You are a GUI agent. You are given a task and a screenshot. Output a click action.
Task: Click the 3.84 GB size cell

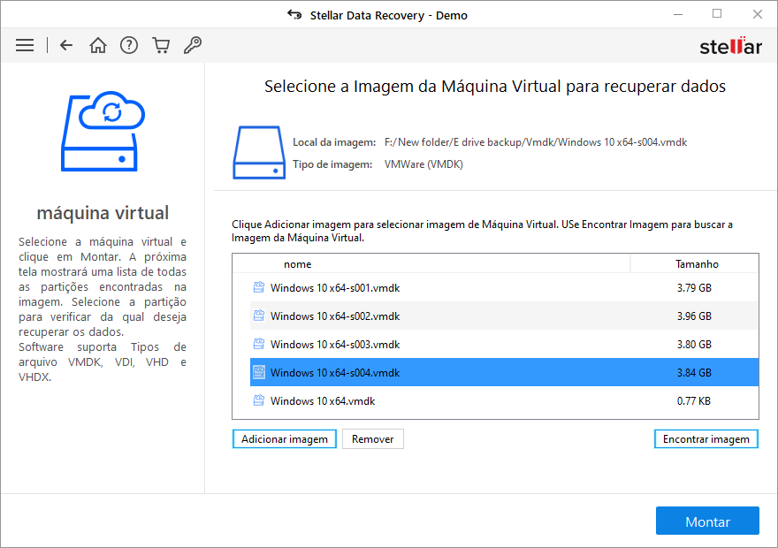pos(694,372)
